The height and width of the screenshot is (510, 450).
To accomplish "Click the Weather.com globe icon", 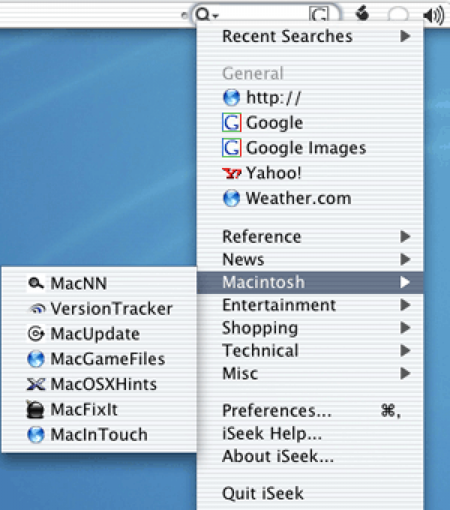I will tap(232, 198).
